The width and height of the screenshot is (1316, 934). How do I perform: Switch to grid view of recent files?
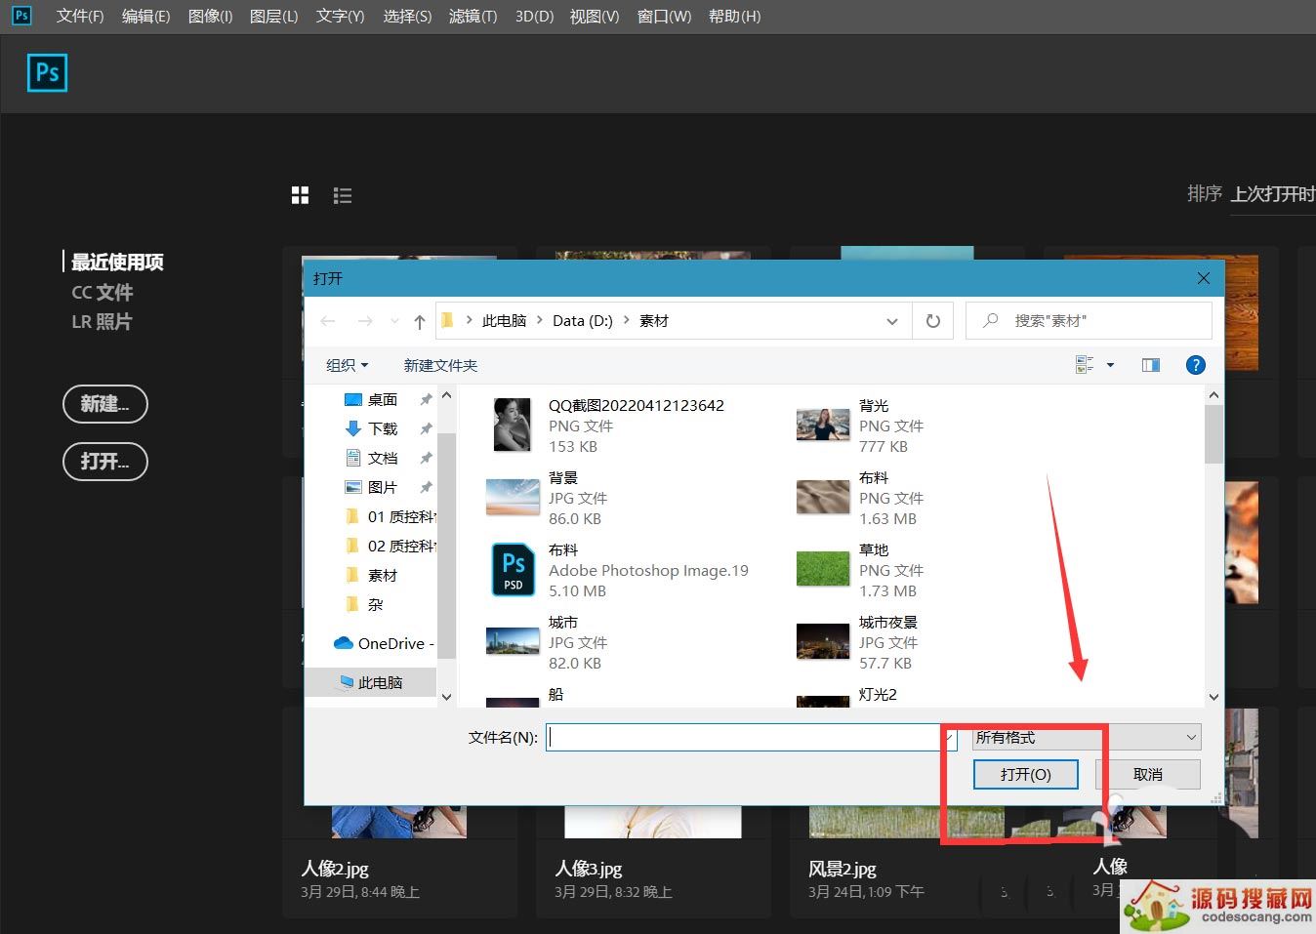coord(300,195)
